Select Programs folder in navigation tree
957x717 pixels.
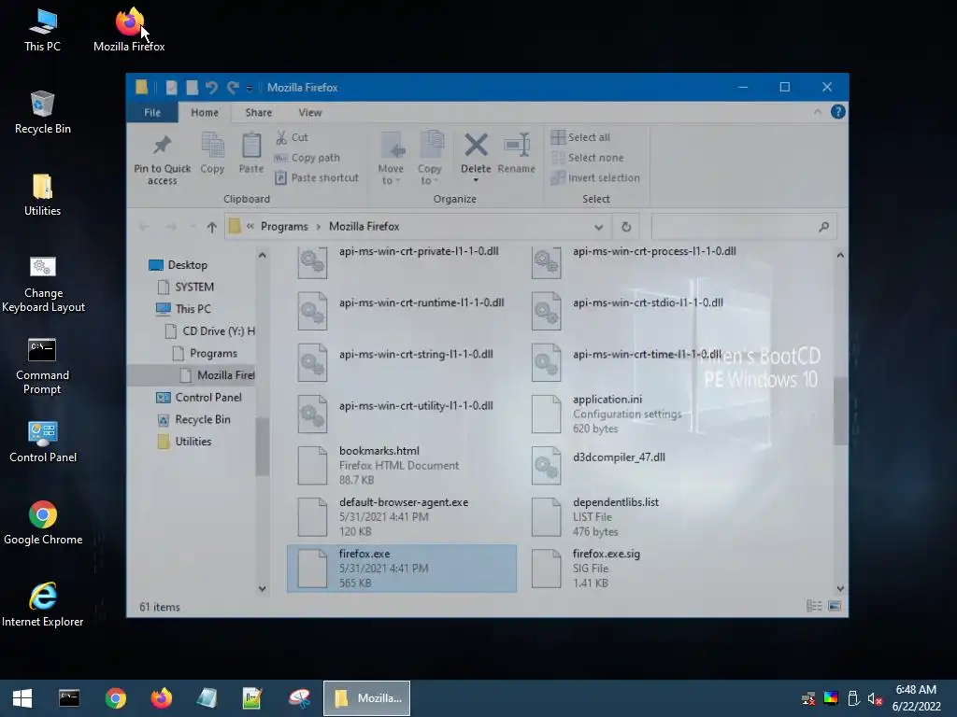pos(205,353)
